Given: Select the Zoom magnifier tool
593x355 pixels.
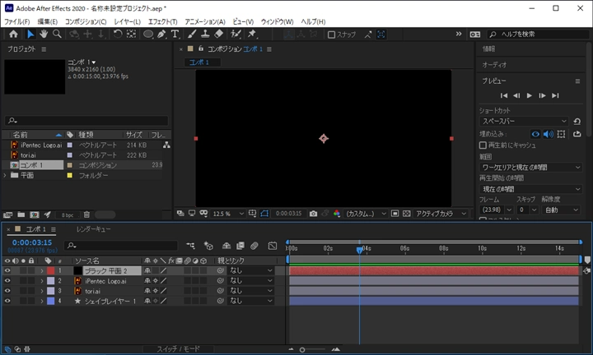Looking at the screenshot, I should (57, 35).
